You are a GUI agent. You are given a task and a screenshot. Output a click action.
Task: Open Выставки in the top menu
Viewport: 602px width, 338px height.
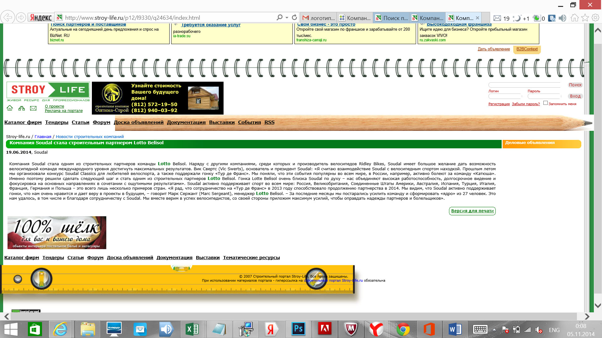(x=222, y=122)
